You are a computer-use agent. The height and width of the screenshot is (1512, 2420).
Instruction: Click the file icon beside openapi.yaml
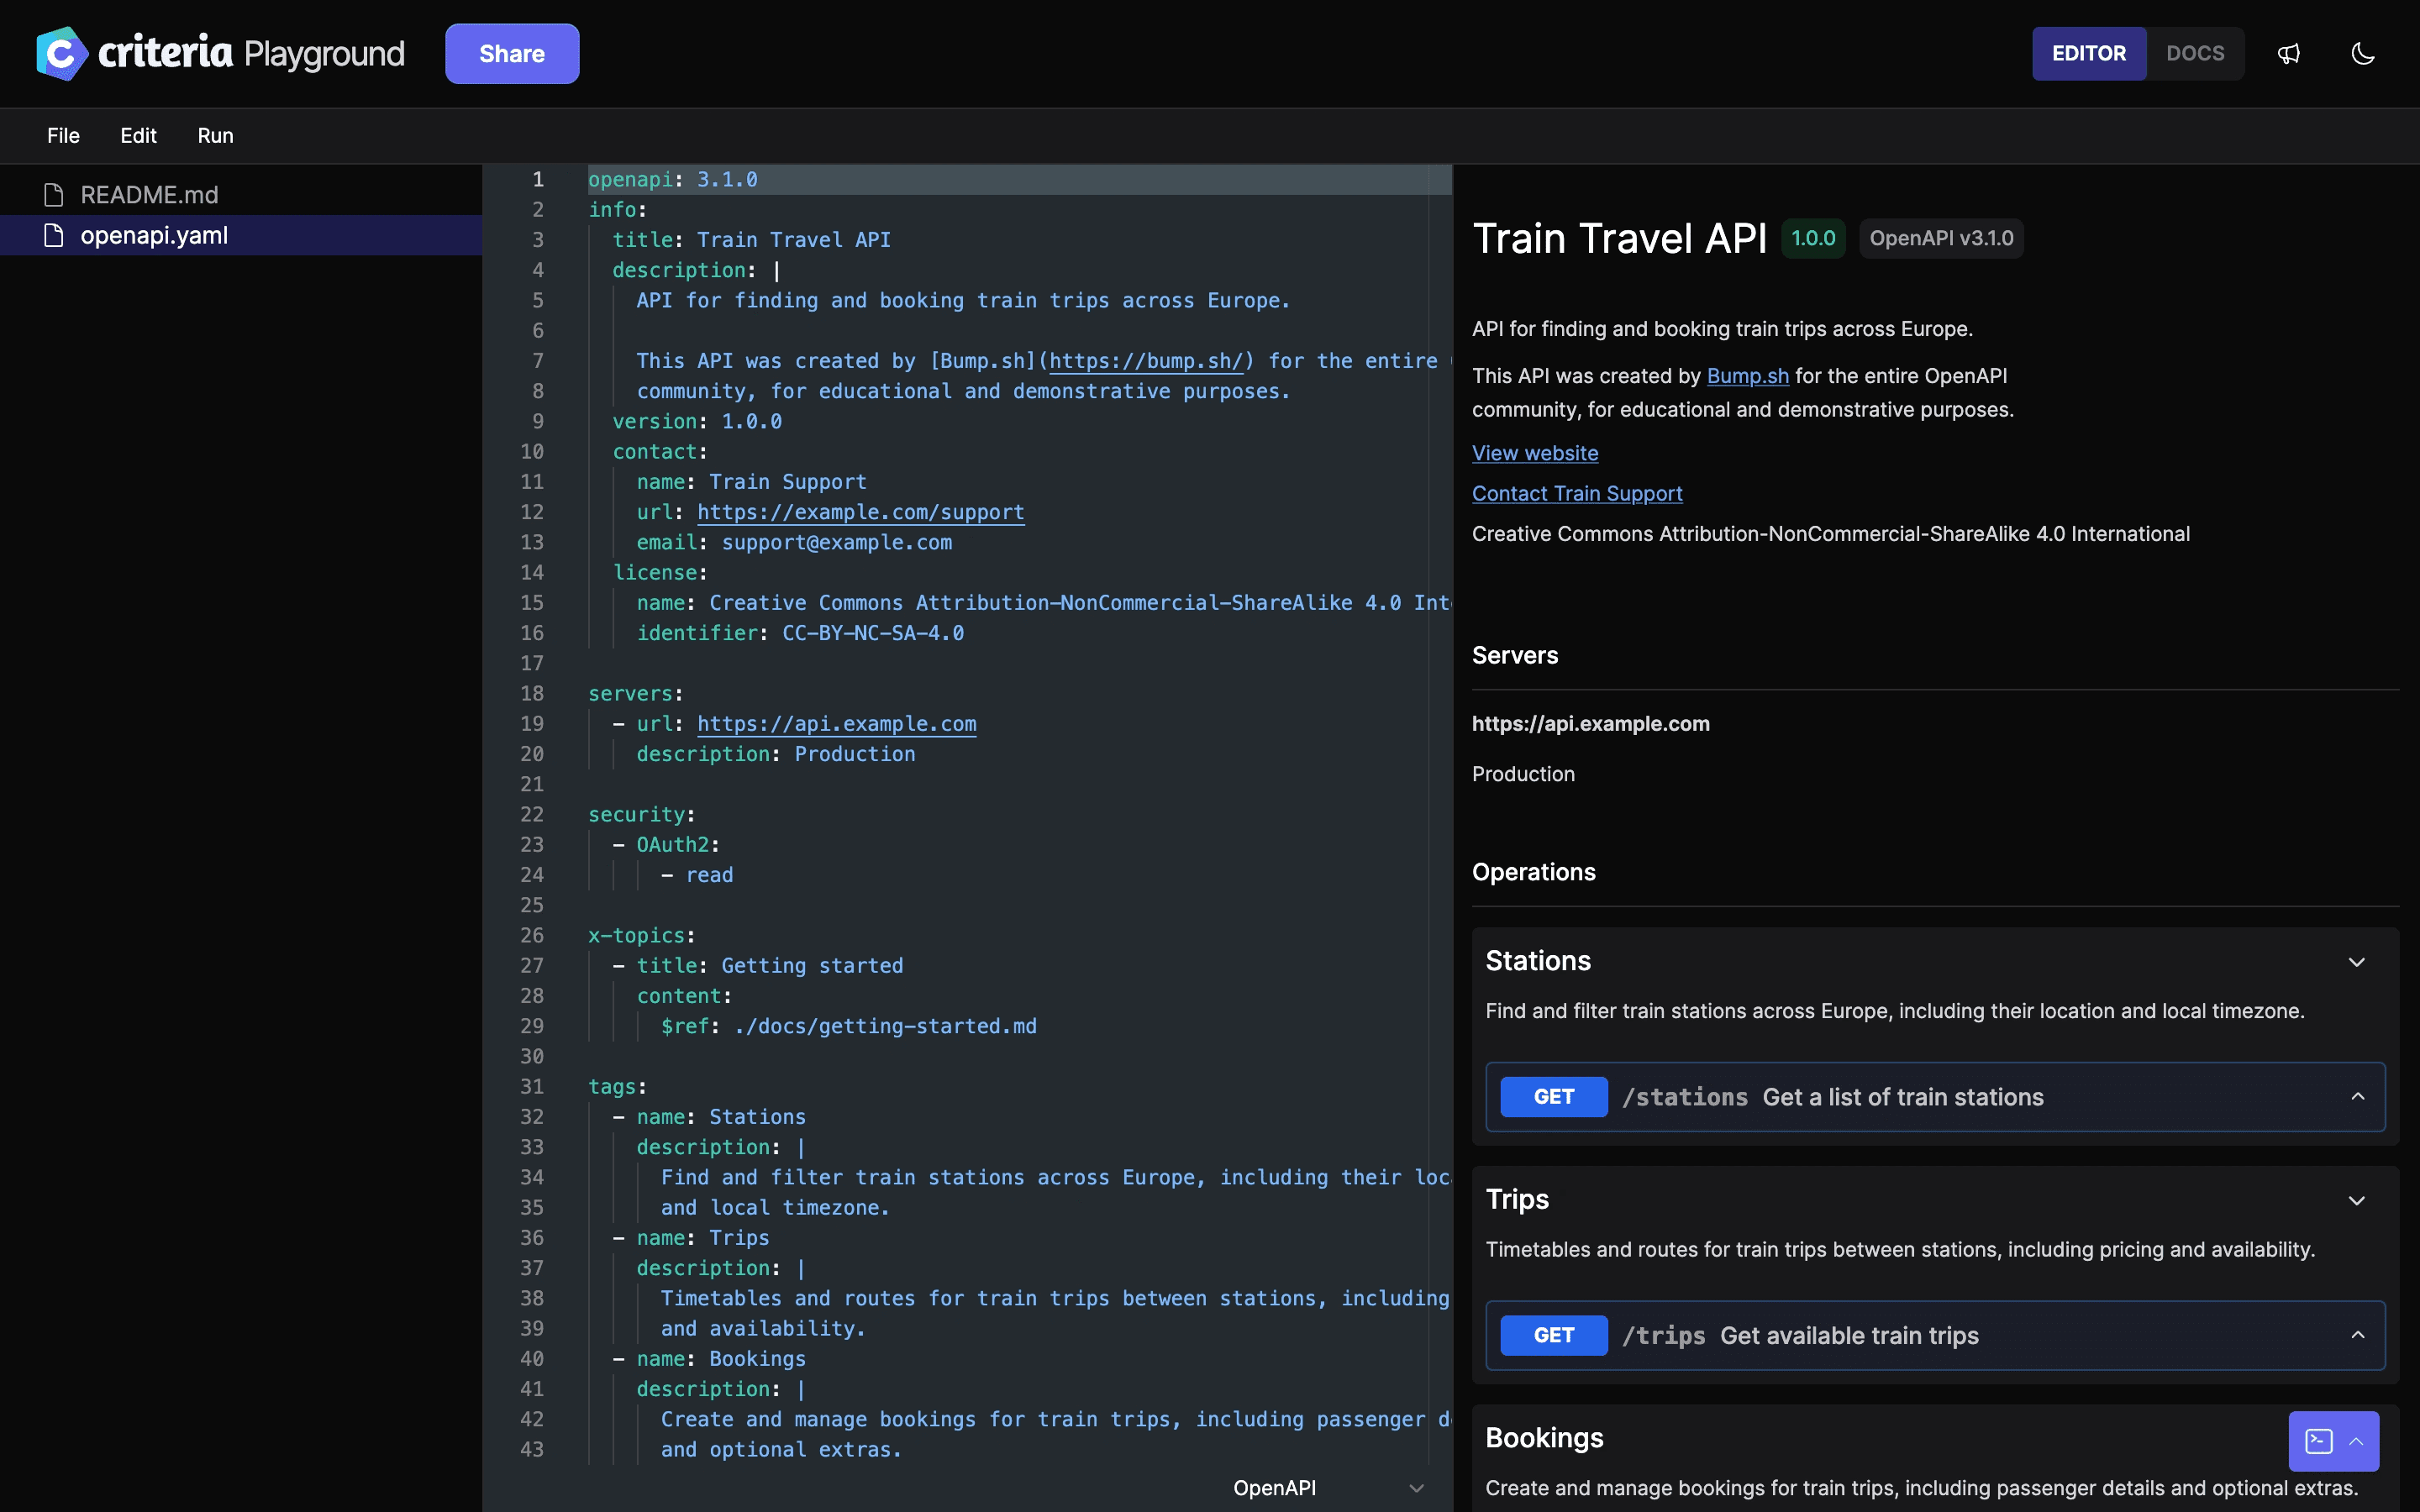[x=55, y=235]
